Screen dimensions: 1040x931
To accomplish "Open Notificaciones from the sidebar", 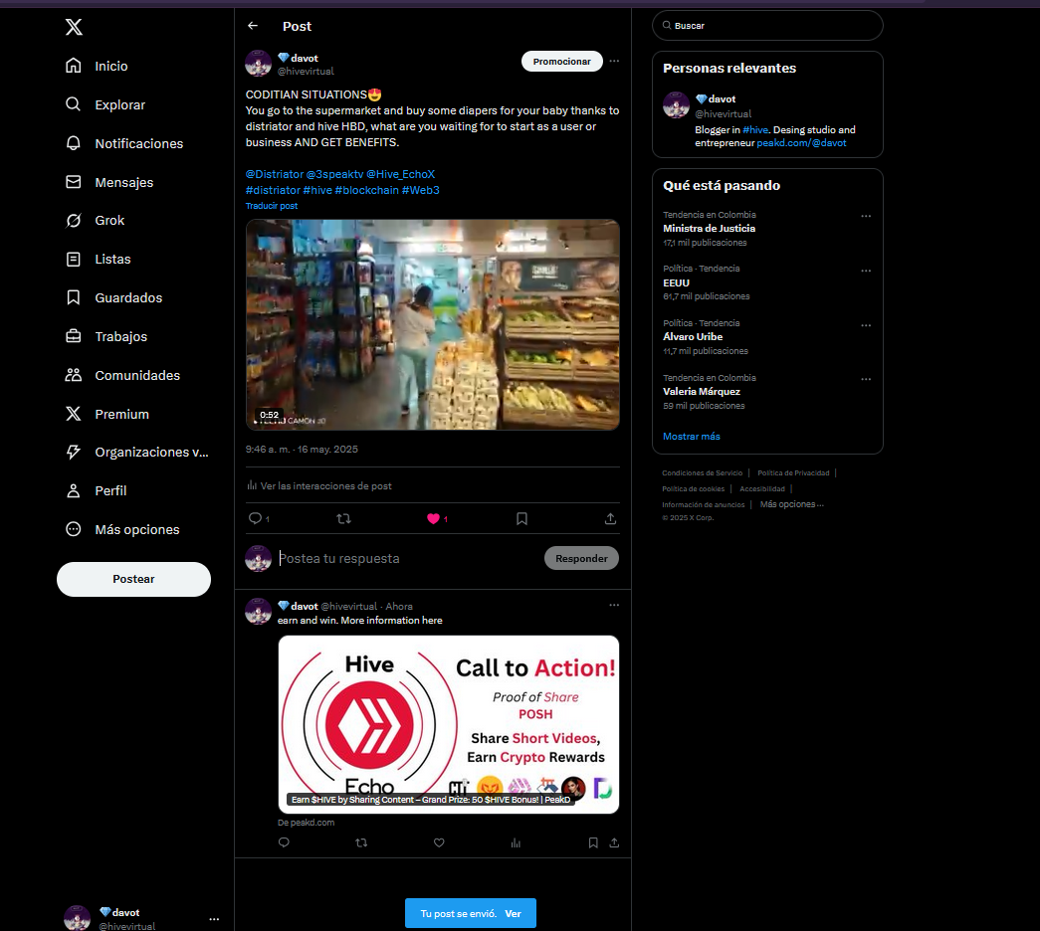I will pos(124,143).
